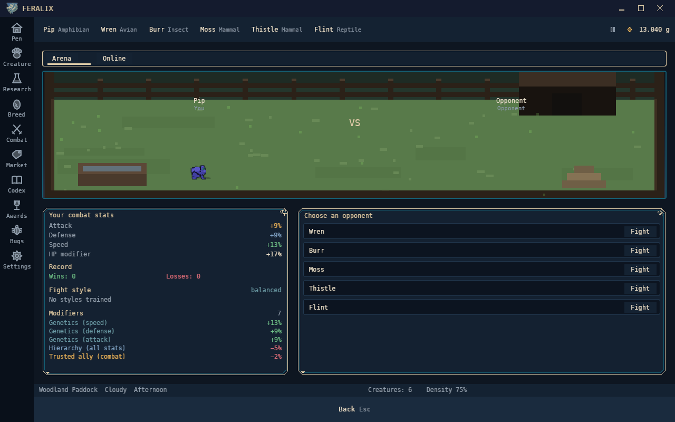This screenshot has height=422, width=675.
Task: Click Fight in the Moss row
Action: (x=640, y=270)
